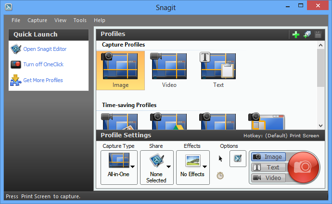Click the No Effects button
The image size is (332, 204).
point(192,168)
